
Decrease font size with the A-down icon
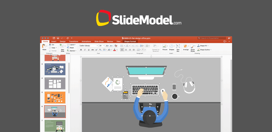111,46
